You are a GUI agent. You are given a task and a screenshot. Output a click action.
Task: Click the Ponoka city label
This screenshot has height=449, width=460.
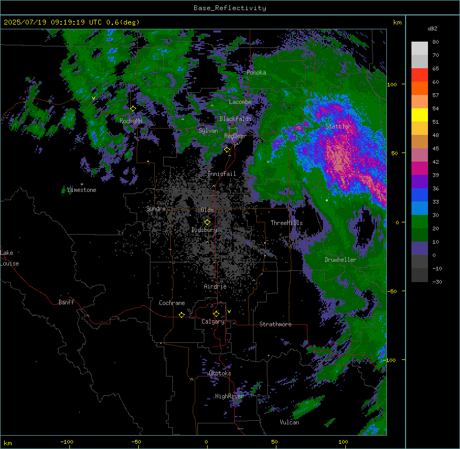(x=256, y=73)
